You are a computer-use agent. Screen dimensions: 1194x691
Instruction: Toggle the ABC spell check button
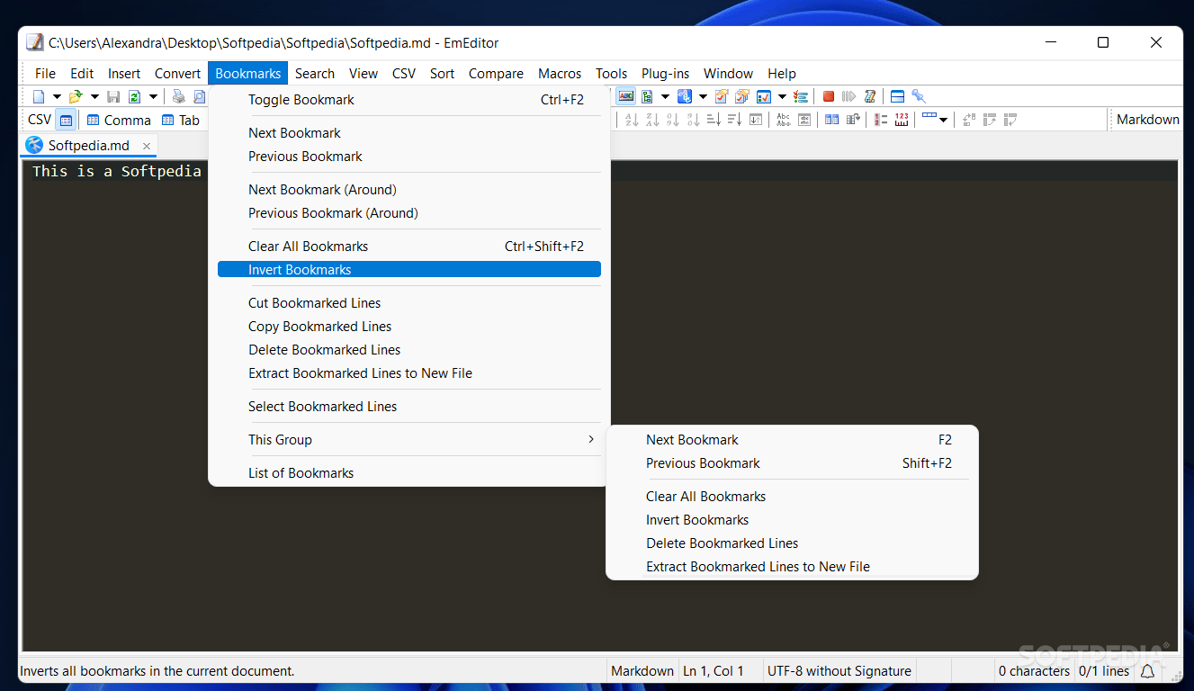click(625, 96)
